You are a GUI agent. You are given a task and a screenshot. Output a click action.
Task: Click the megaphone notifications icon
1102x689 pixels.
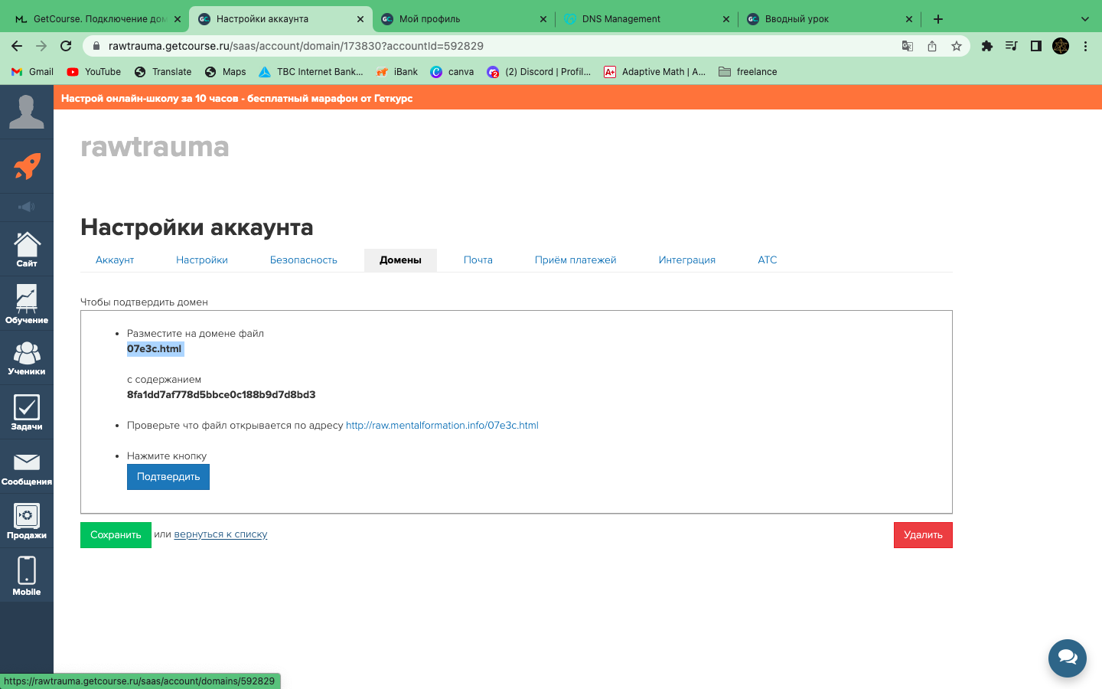tap(27, 207)
